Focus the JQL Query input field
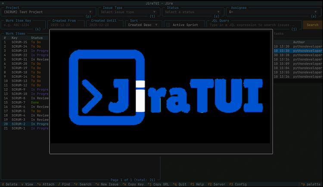323x187 pixels. coord(254,25)
